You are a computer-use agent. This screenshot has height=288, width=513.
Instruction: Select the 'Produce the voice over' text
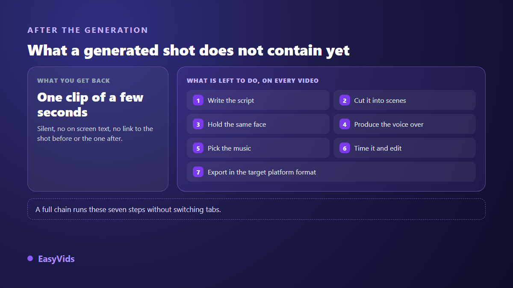(x=389, y=125)
